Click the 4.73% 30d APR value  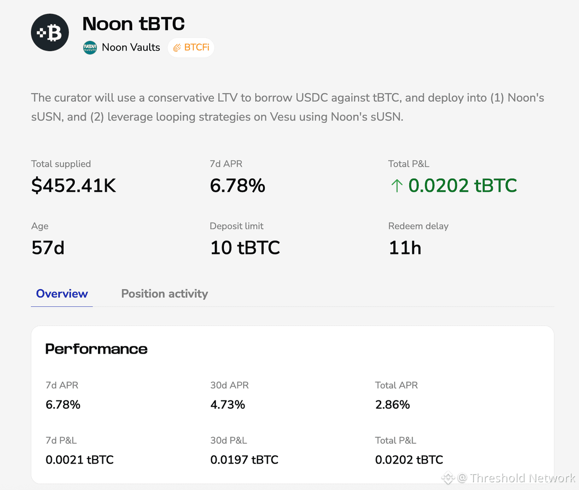(228, 405)
